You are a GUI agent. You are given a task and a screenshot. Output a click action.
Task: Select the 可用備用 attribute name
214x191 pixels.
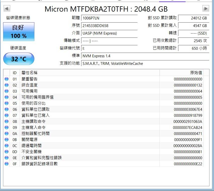tap(29, 91)
